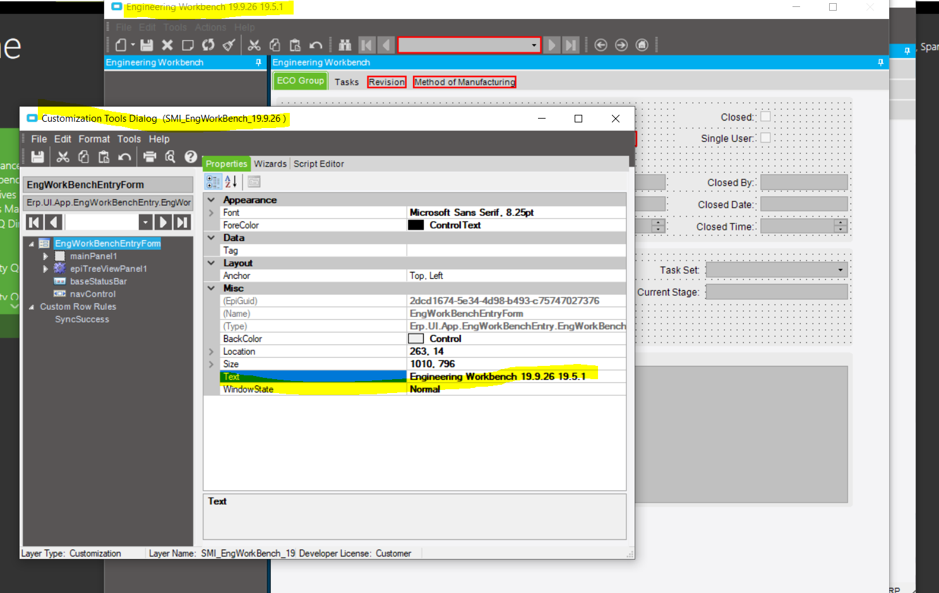The image size is (939, 593).
Task: Click the Cut scissors icon in Customization Tools toolbar
Action: [63, 156]
